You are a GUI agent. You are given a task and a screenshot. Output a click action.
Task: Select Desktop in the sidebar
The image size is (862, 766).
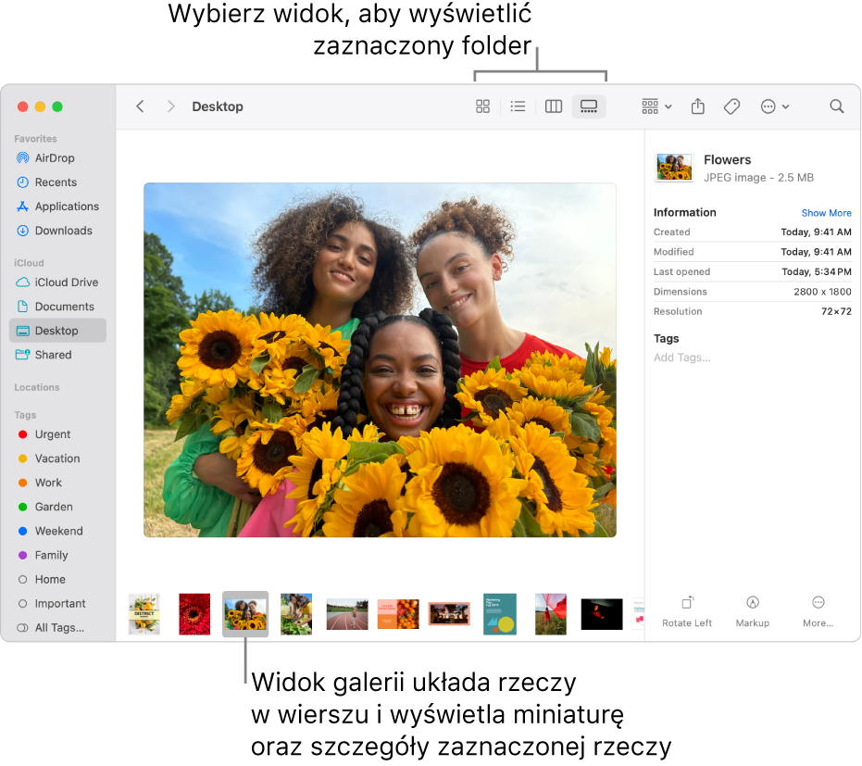tap(57, 331)
